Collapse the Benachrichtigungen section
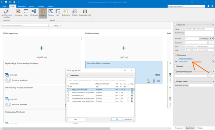Viewport: 215px width, 130px height. click(213, 72)
